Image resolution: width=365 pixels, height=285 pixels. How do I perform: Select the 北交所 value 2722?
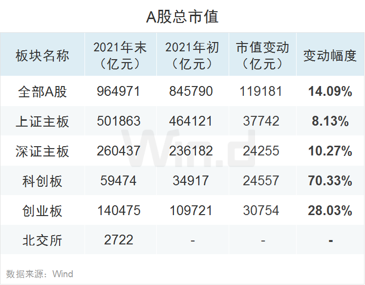pos(118,240)
